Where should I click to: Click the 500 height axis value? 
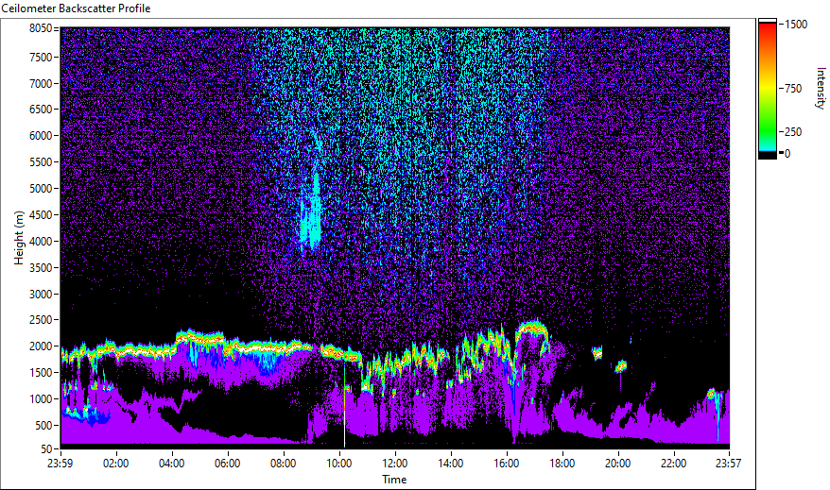pos(43,426)
